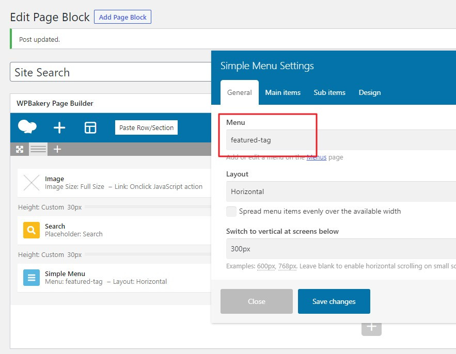Open the Menus page link

tap(317, 157)
